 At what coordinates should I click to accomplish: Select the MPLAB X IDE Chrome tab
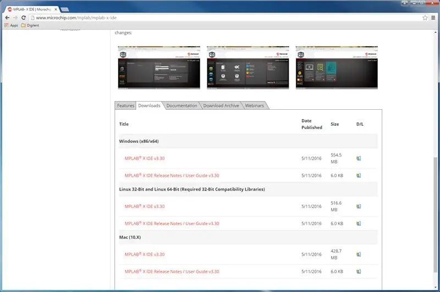tap(31, 9)
